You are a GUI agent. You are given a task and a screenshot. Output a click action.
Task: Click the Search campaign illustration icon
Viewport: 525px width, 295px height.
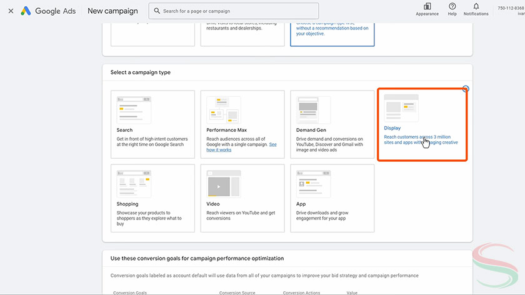134,109
